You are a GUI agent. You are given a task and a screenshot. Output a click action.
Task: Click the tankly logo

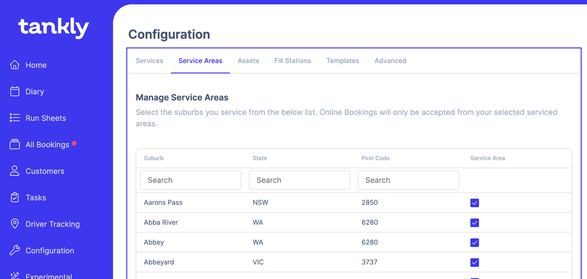pyautogui.click(x=54, y=27)
